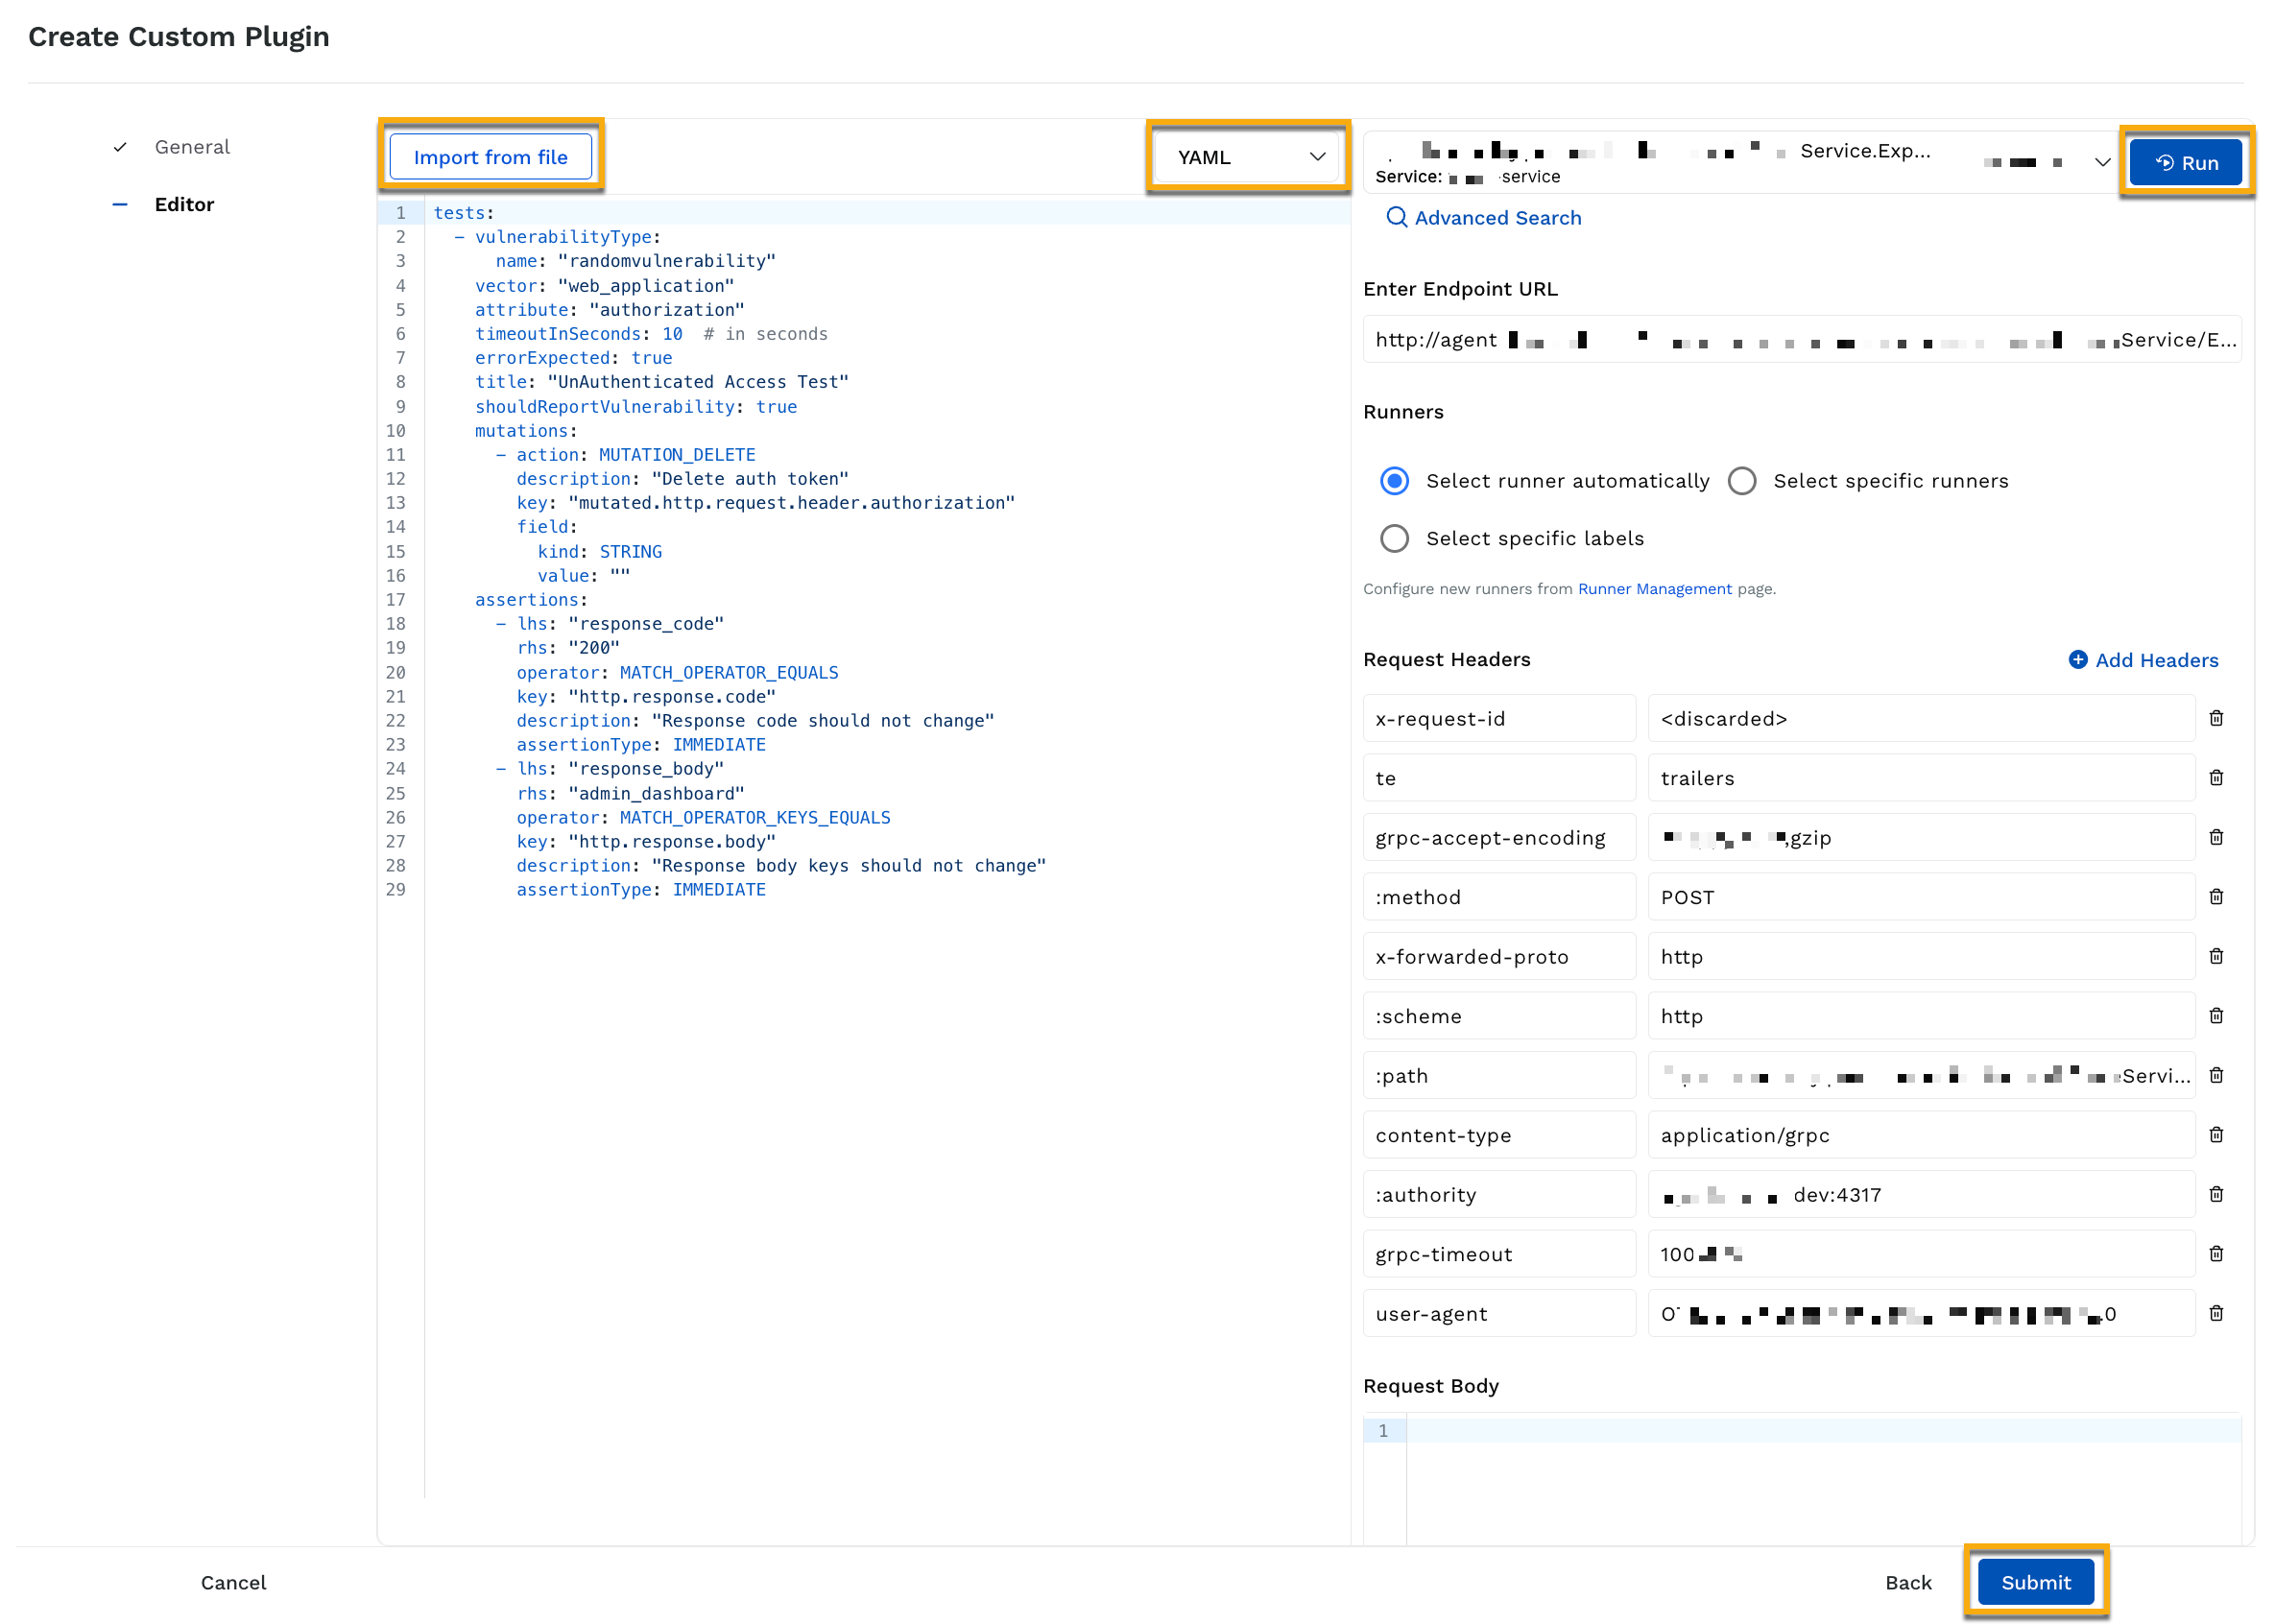
Task: Go Back to previous step
Action: [x=1907, y=1582]
